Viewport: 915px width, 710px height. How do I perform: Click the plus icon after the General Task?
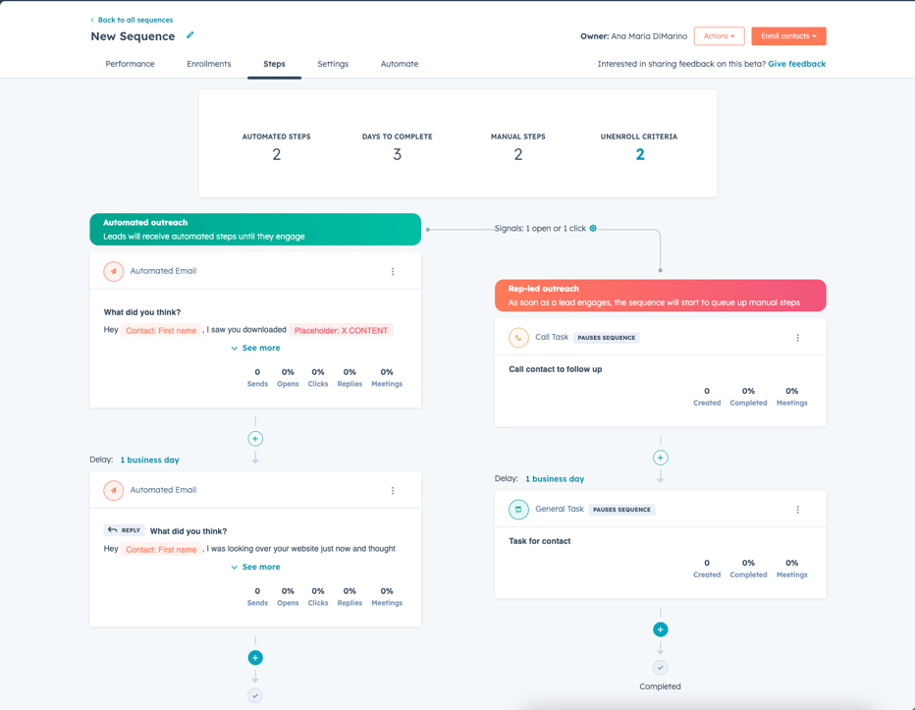660,628
